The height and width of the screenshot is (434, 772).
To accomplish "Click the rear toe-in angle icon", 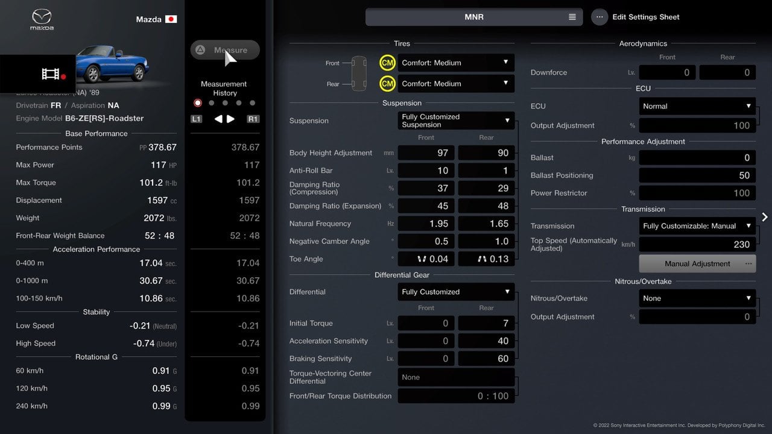I will coord(481,259).
